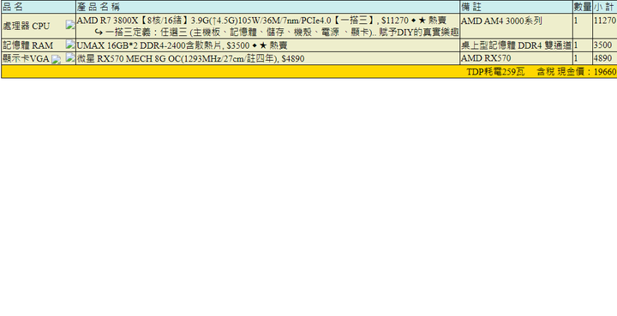
Task: Click broken image icon in CPU row
Action: coord(70,25)
